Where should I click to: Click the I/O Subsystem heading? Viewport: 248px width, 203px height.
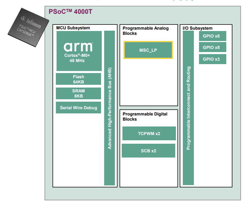point(197,28)
